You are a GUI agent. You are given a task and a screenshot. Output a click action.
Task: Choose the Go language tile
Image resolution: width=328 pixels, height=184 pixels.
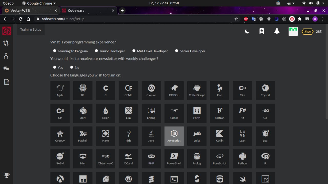265,113
